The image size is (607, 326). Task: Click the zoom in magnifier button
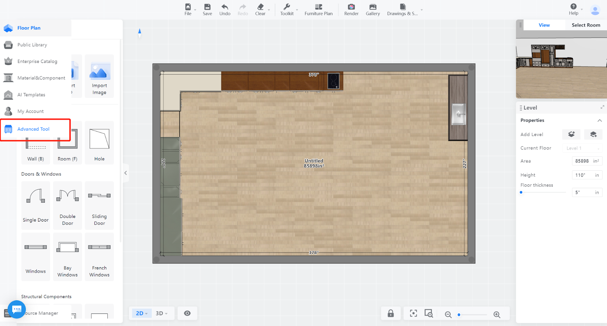[x=497, y=315]
